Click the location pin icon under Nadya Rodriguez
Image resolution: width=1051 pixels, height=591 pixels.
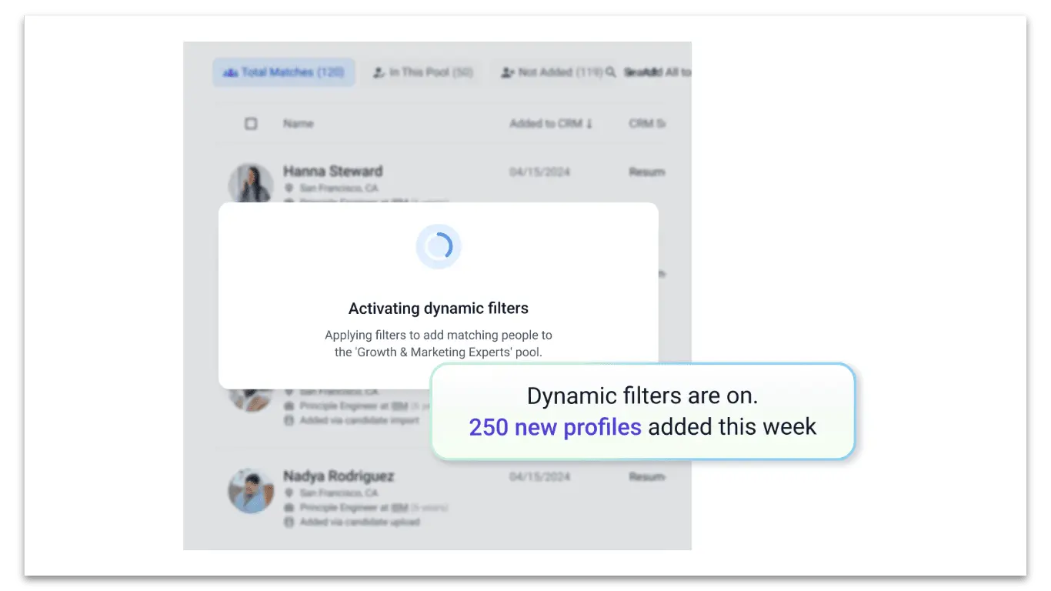(x=289, y=492)
